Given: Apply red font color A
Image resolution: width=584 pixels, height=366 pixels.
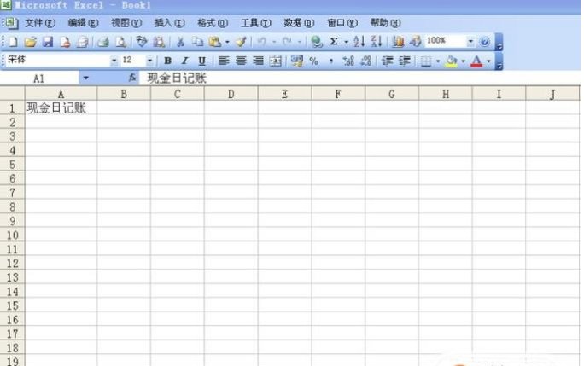Looking at the screenshot, I should click(x=476, y=61).
